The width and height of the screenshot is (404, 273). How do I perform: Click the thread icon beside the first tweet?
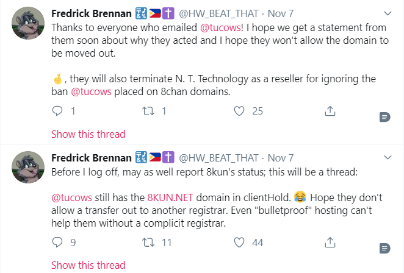tap(384, 116)
